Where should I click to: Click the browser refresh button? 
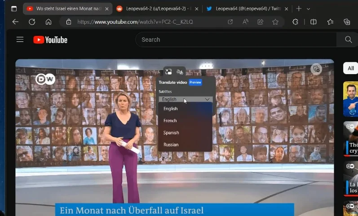(32, 22)
